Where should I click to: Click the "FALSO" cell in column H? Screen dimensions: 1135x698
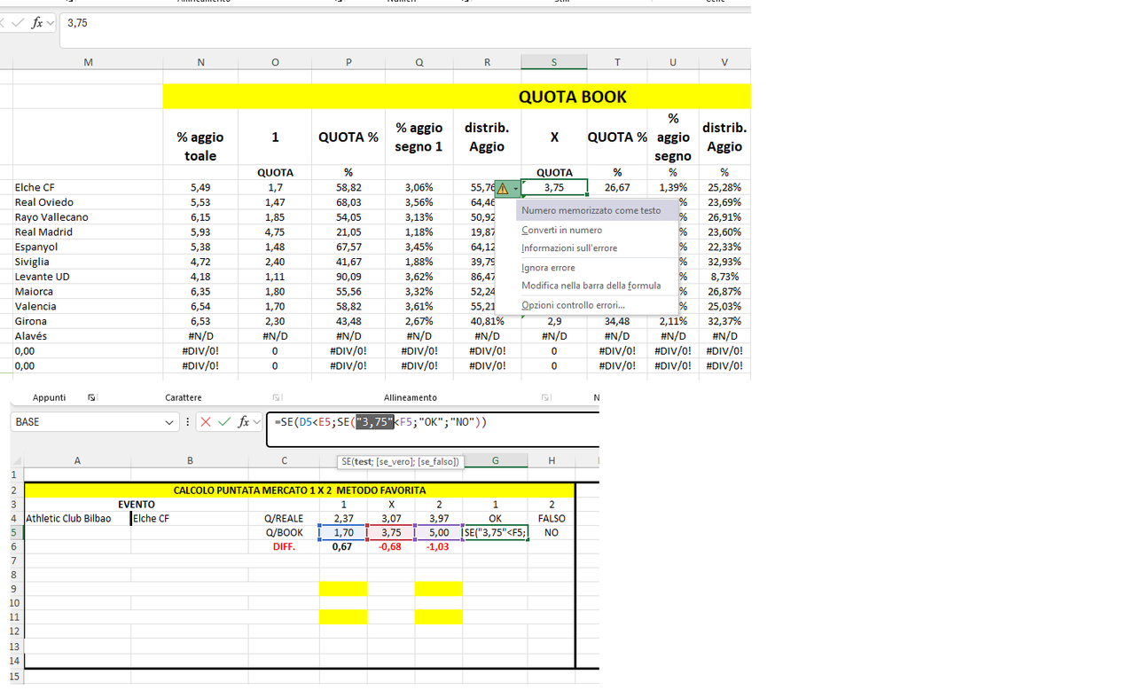pos(552,519)
